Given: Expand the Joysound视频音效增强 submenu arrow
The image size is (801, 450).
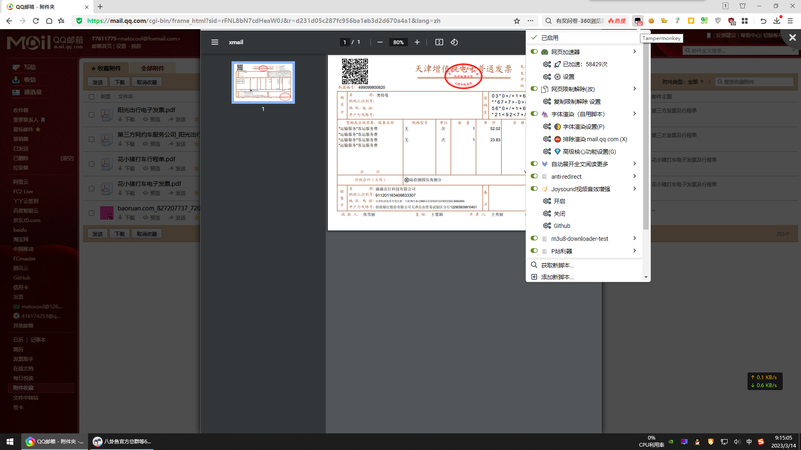Looking at the screenshot, I should pos(635,189).
